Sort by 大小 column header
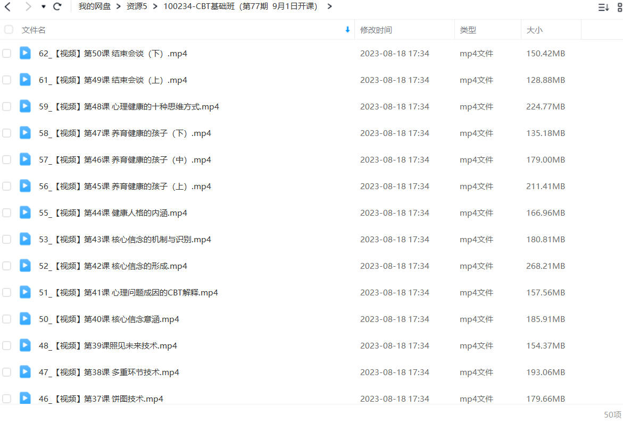This screenshot has height=424, width=623. pos(534,30)
